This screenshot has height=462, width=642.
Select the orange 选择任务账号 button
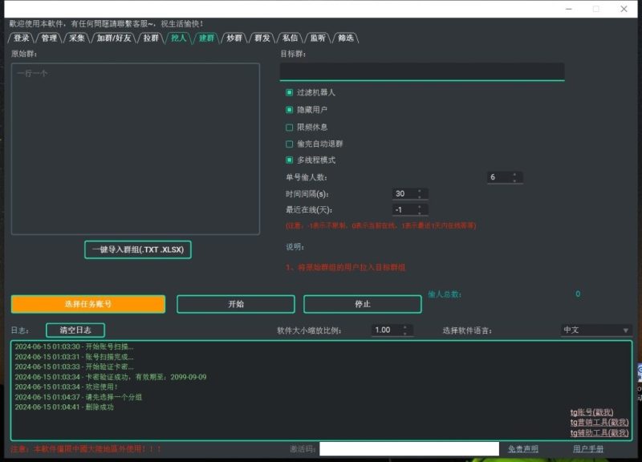click(87, 304)
